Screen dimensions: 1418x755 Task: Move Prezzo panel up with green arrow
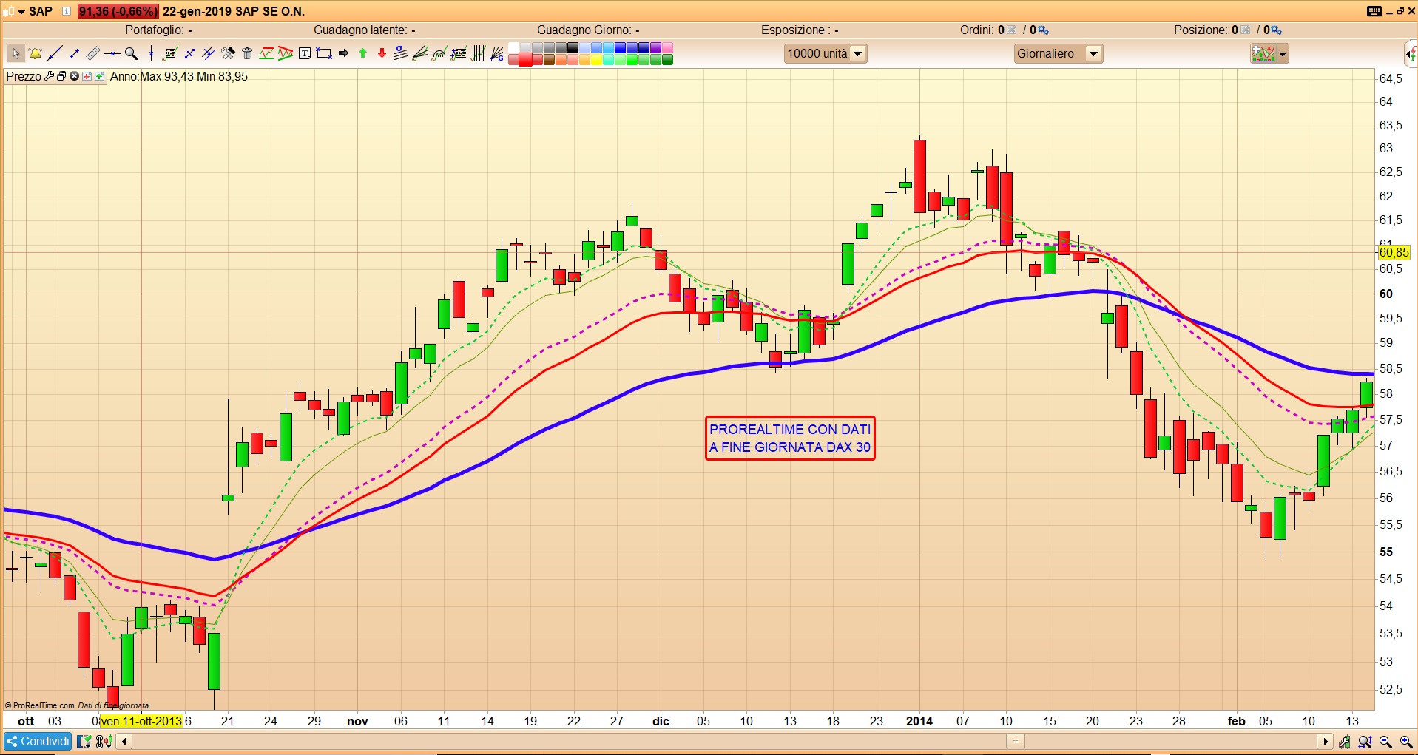[99, 76]
